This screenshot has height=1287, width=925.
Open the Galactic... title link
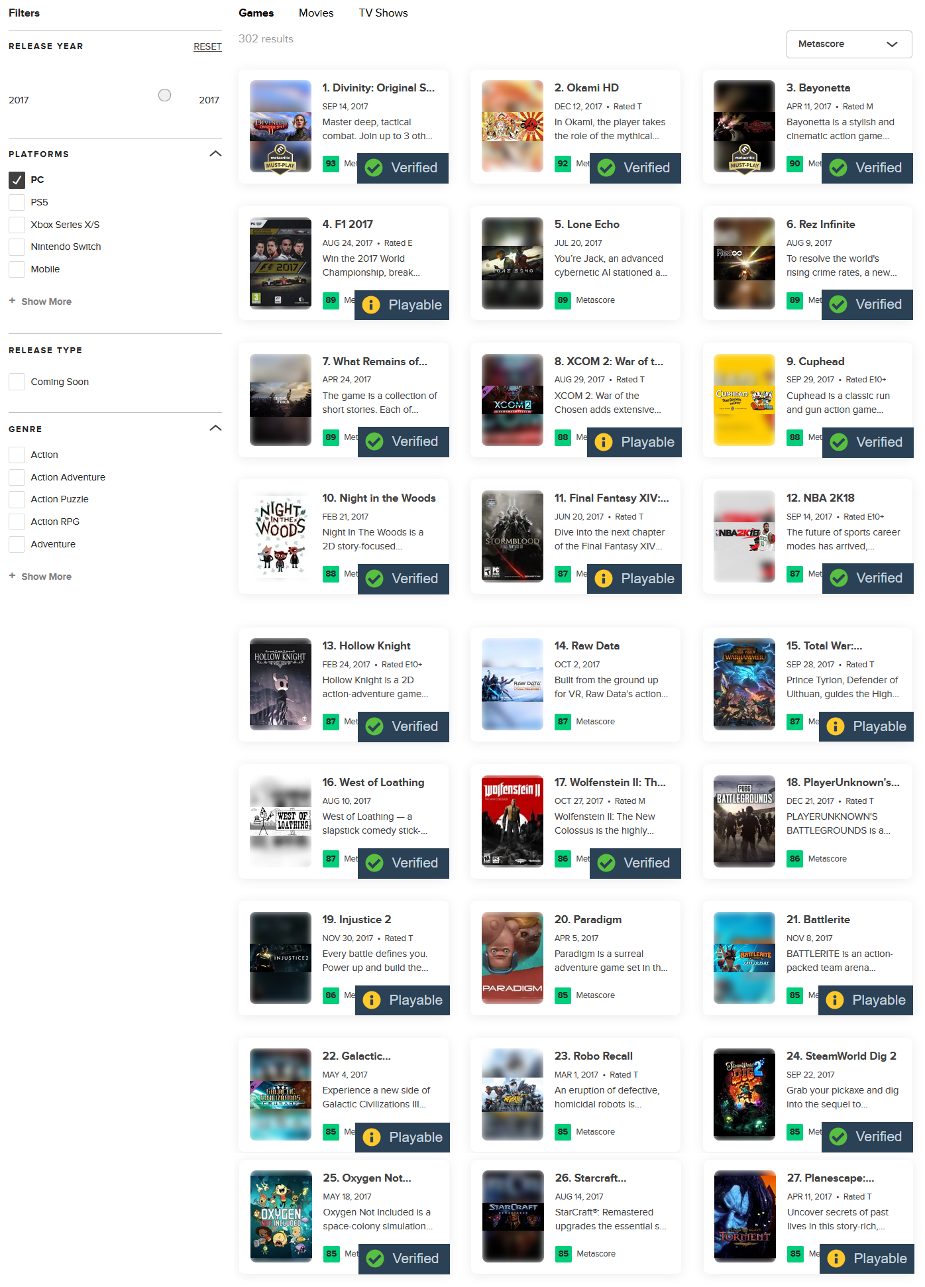coord(356,1056)
